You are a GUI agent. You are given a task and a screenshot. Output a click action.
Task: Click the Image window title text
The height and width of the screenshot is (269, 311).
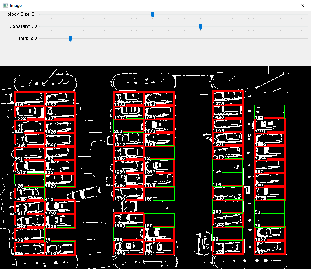tap(16, 6)
